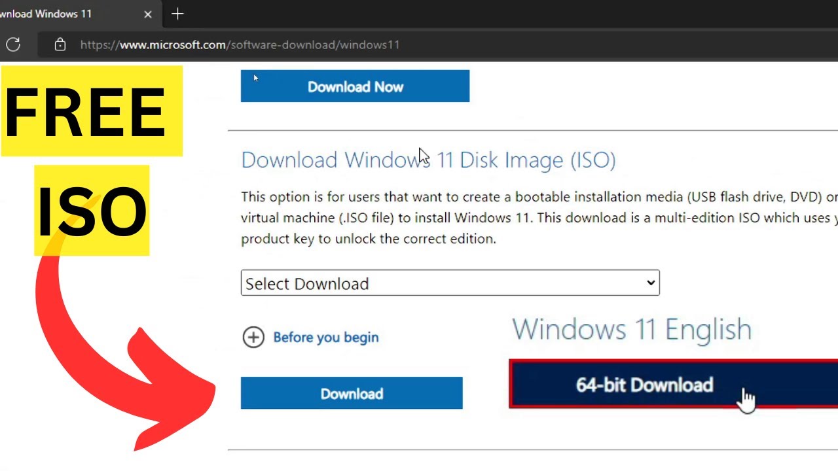Click the Download Windows 11 Disk Image heading
838x471 pixels.
tap(428, 160)
